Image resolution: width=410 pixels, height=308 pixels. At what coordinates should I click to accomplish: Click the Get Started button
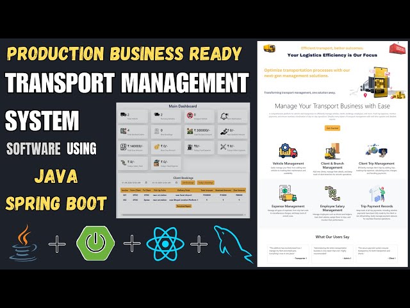[332, 128]
